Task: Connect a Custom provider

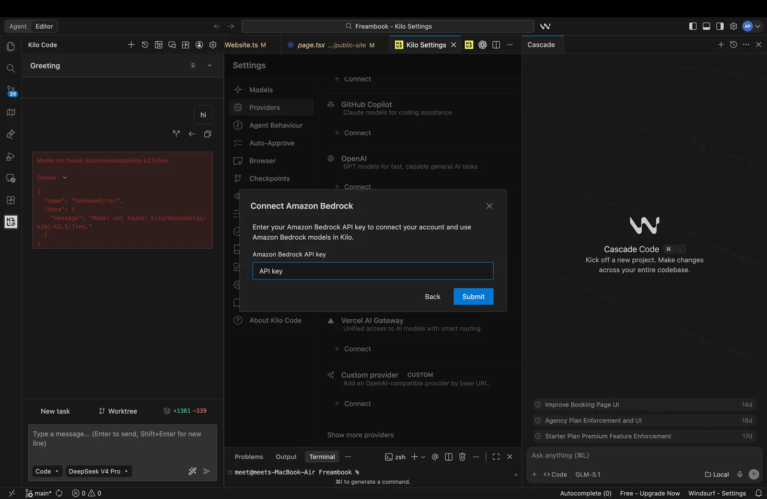Action: [353, 404]
